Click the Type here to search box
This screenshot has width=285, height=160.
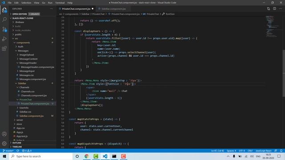41,156
